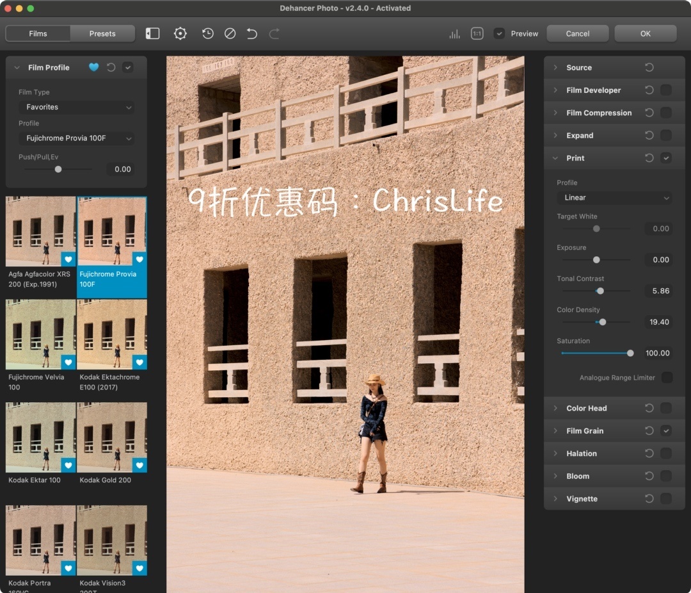This screenshot has height=593, width=691.
Task: Expand the Film Compression section
Action: (x=555, y=113)
